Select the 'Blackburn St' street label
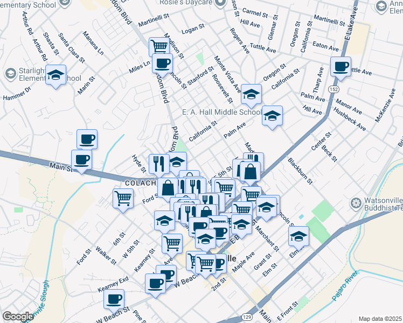 tap(300, 171)
